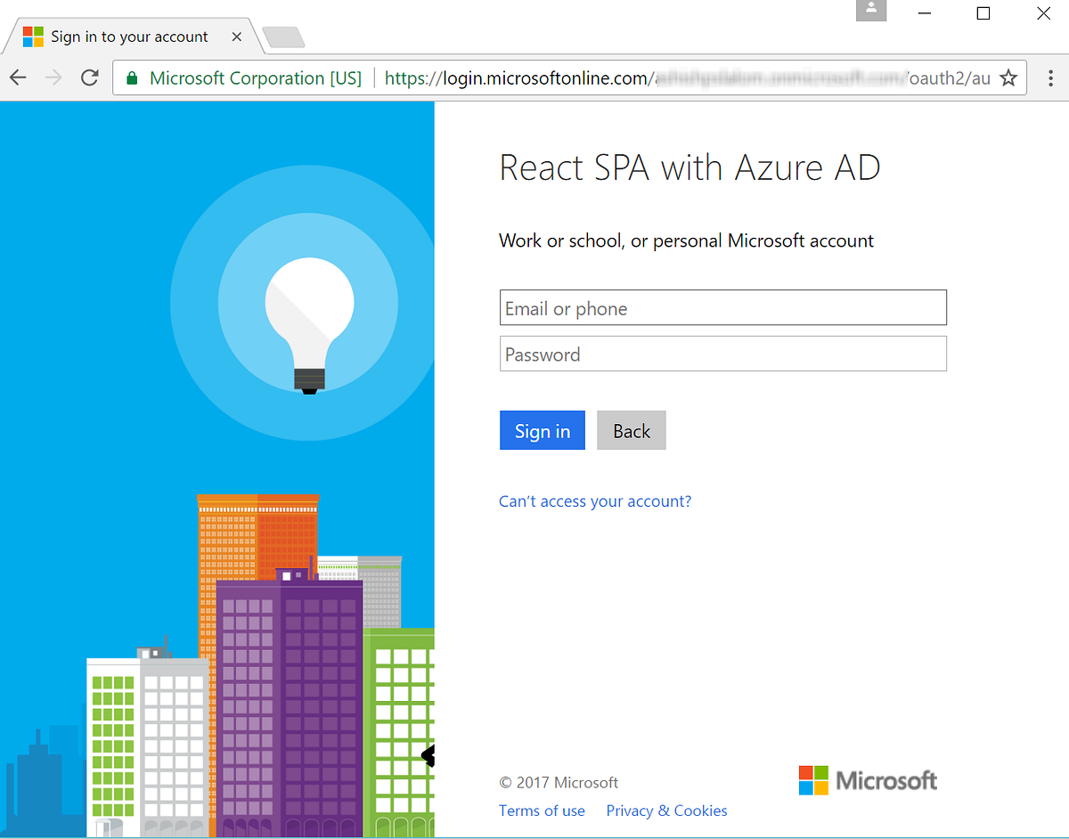Reload the page using the refresh icon

[89, 77]
